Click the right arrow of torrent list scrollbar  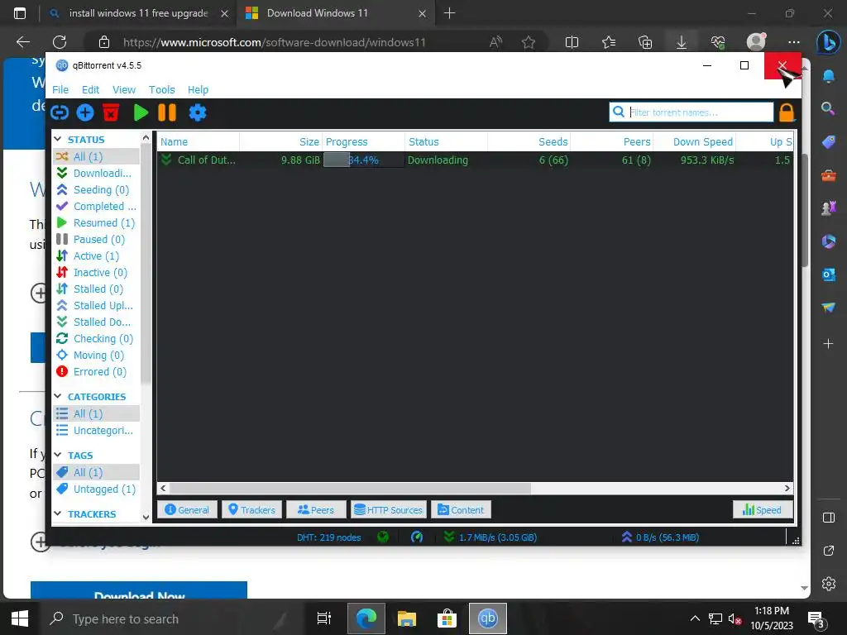(787, 488)
